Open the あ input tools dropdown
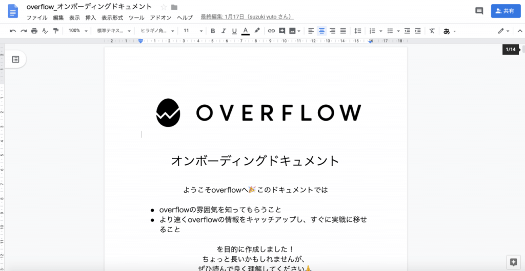The image size is (525, 271). pyautogui.click(x=449, y=31)
